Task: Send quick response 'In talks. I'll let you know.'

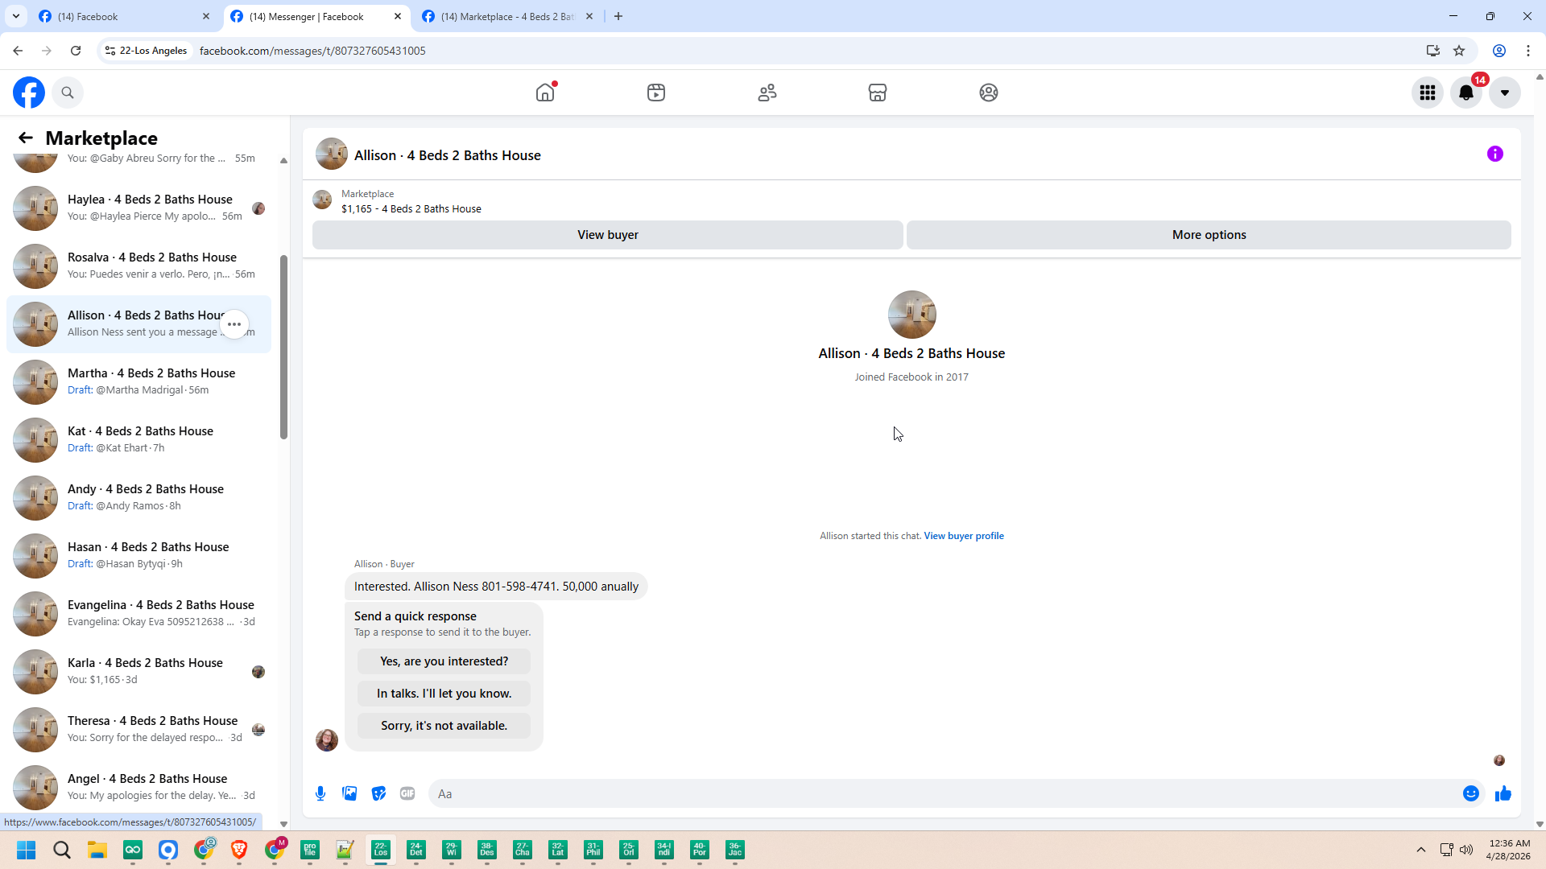Action: click(x=444, y=694)
